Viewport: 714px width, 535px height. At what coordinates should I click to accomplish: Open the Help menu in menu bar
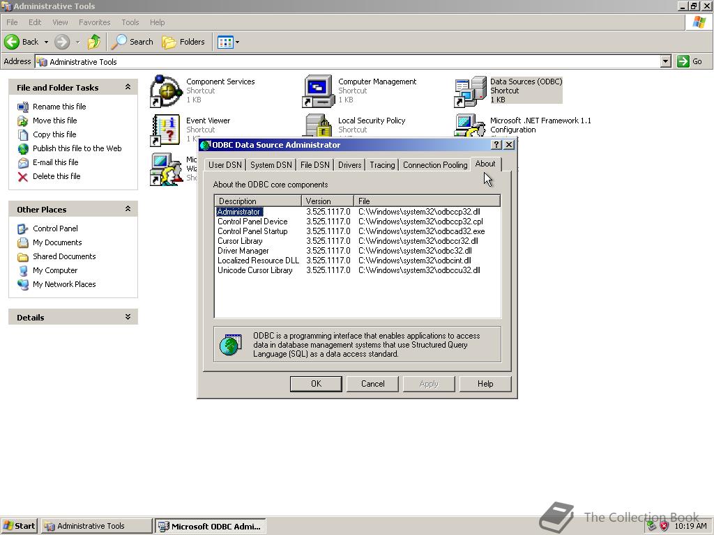pyautogui.click(x=157, y=22)
